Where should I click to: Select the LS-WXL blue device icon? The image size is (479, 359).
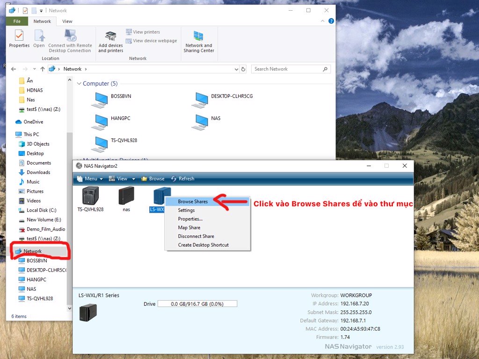point(162,196)
